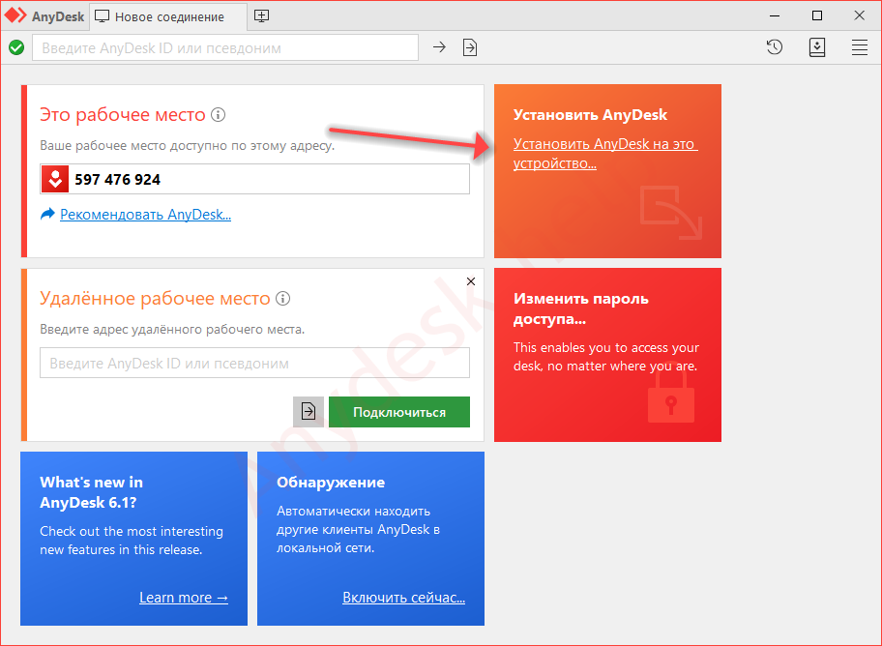
Task: Close the AnyDesk window
Action: tap(859, 15)
